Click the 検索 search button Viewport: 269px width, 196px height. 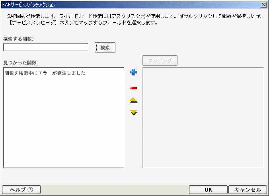pyautogui.click(x=105, y=47)
